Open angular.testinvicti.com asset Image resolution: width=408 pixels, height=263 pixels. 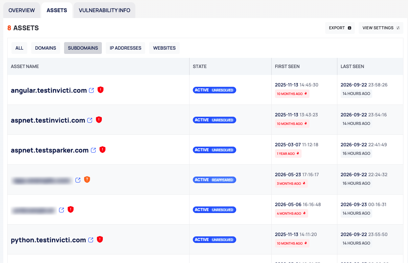coord(49,90)
